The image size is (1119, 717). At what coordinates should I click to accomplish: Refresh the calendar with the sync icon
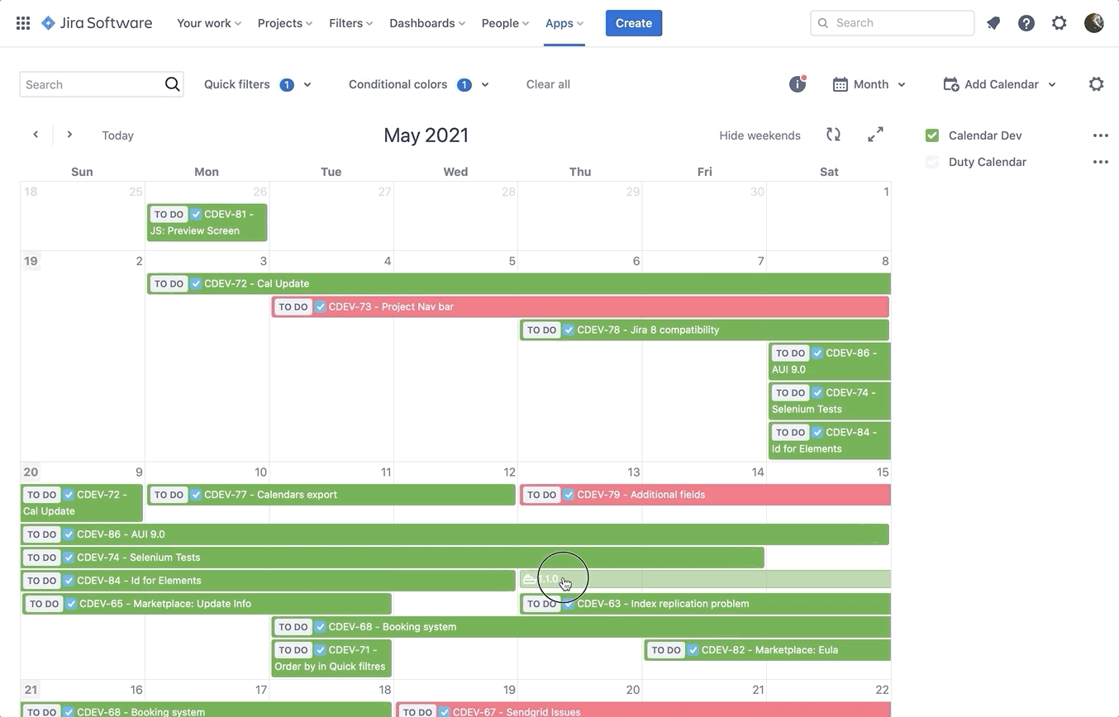click(833, 134)
